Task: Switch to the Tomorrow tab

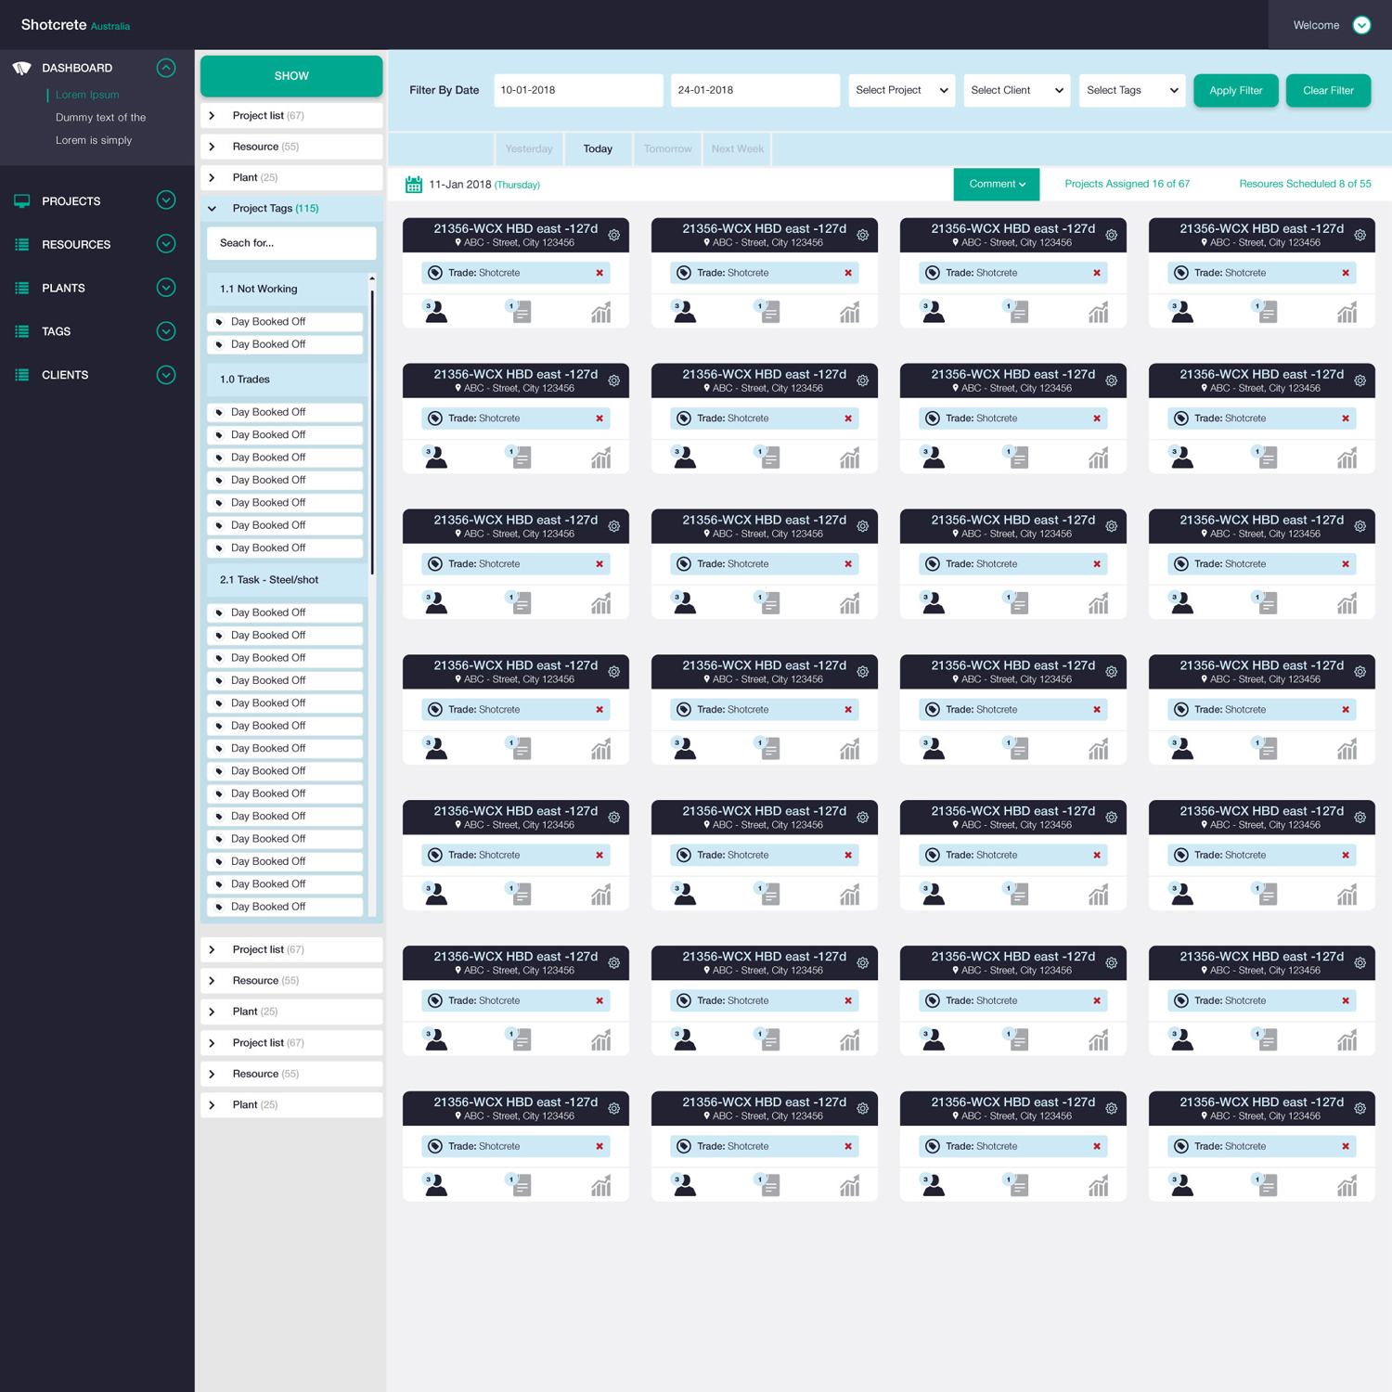Action: click(x=668, y=149)
